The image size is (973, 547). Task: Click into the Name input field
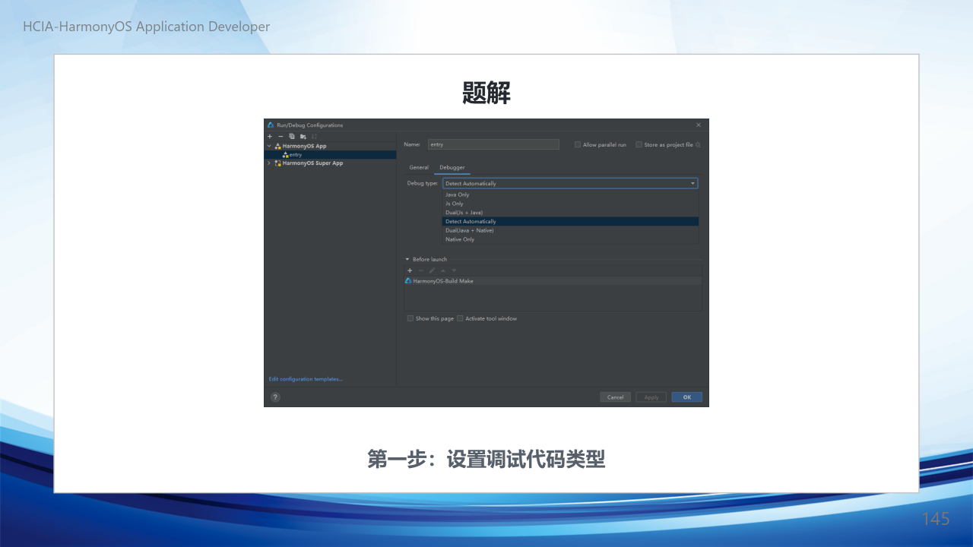493,144
